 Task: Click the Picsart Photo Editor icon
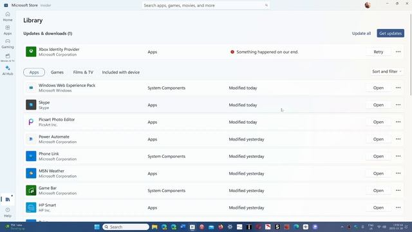click(31, 122)
